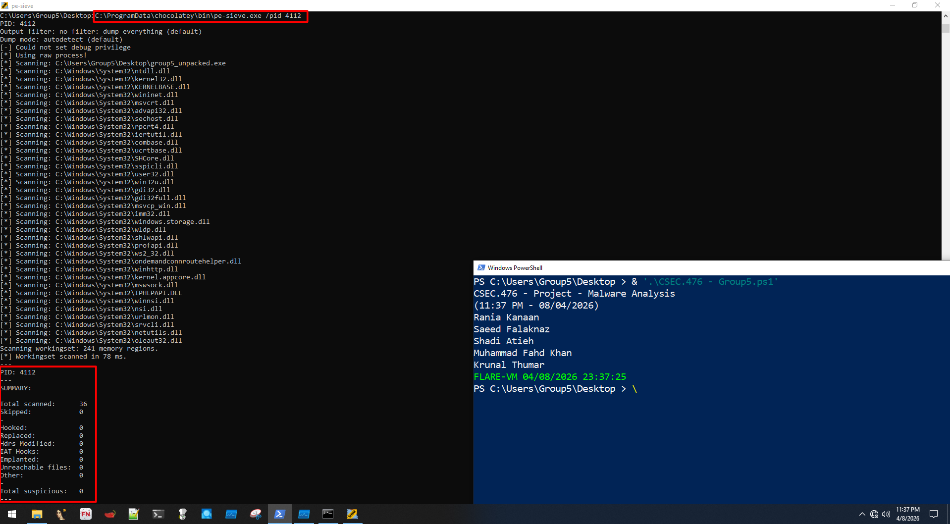Screen dimensions: 950x524
Task: Click the red chili pepper taskbar icon
Action: coord(110,514)
